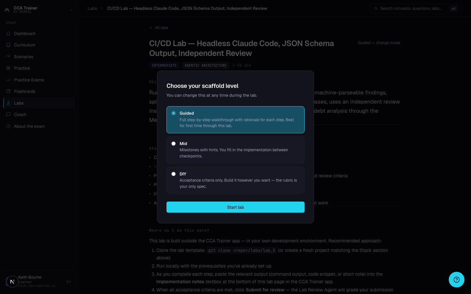This screenshot has width=471, height=294.
Task: Open the Curriculum menu item
Action: tap(39, 45)
